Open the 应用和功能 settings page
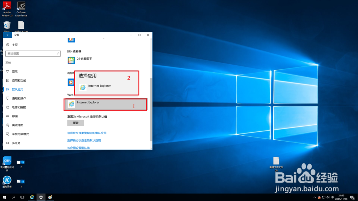358x201 pixels. [x=16, y=80]
